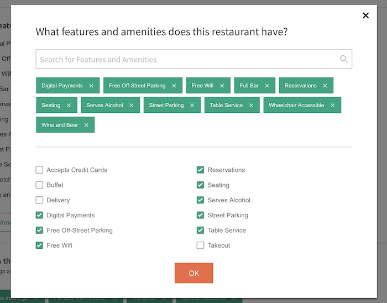Check the Accepts Credit Cards checkbox

(39, 170)
